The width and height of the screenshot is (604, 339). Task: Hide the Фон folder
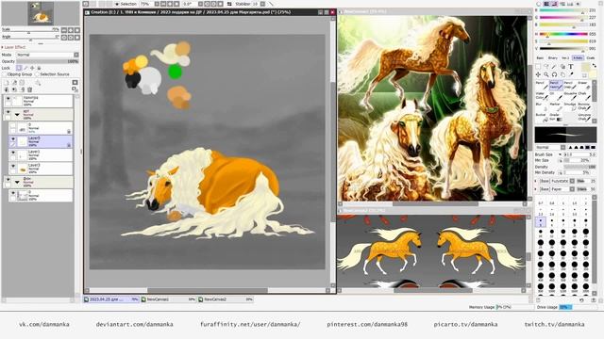(x=8, y=179)
